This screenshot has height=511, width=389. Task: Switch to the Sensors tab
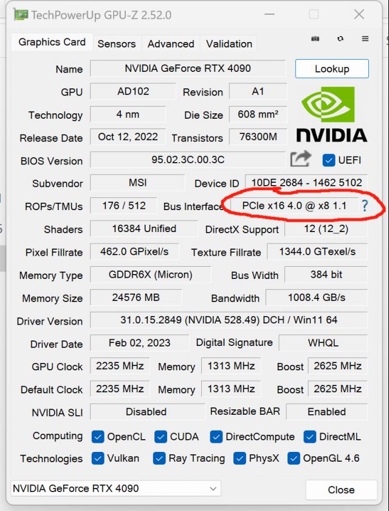[117, 43]
